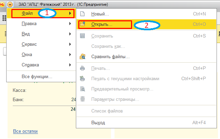Click Печать... menu entry
The width and height of the screenshot is (220, 139).
pyautogui.click(x=146, y=68)
